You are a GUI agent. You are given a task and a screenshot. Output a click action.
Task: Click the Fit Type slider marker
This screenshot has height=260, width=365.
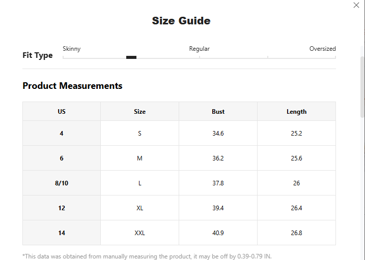(131, 57)
